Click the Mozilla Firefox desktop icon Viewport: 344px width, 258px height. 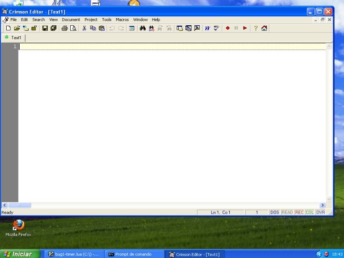click(x=19, y=228)
